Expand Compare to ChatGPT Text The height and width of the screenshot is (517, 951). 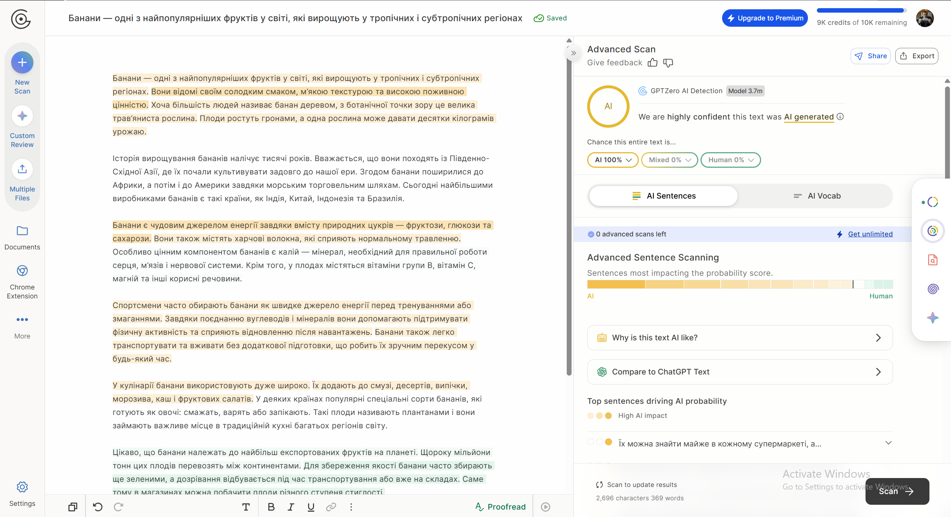740,372
